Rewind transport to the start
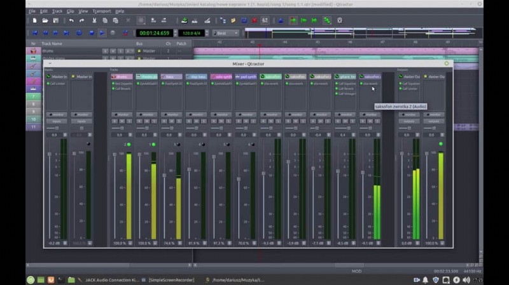The width and height of the screenshot is (509, 285). tap(35, 33)
